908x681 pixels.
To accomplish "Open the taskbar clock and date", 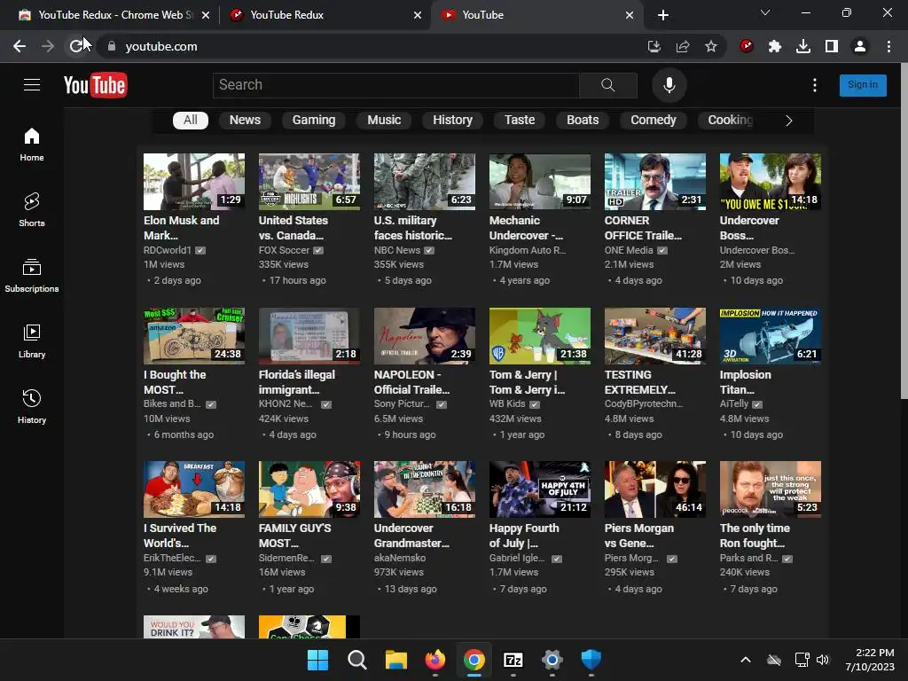I will pos(870,660).
